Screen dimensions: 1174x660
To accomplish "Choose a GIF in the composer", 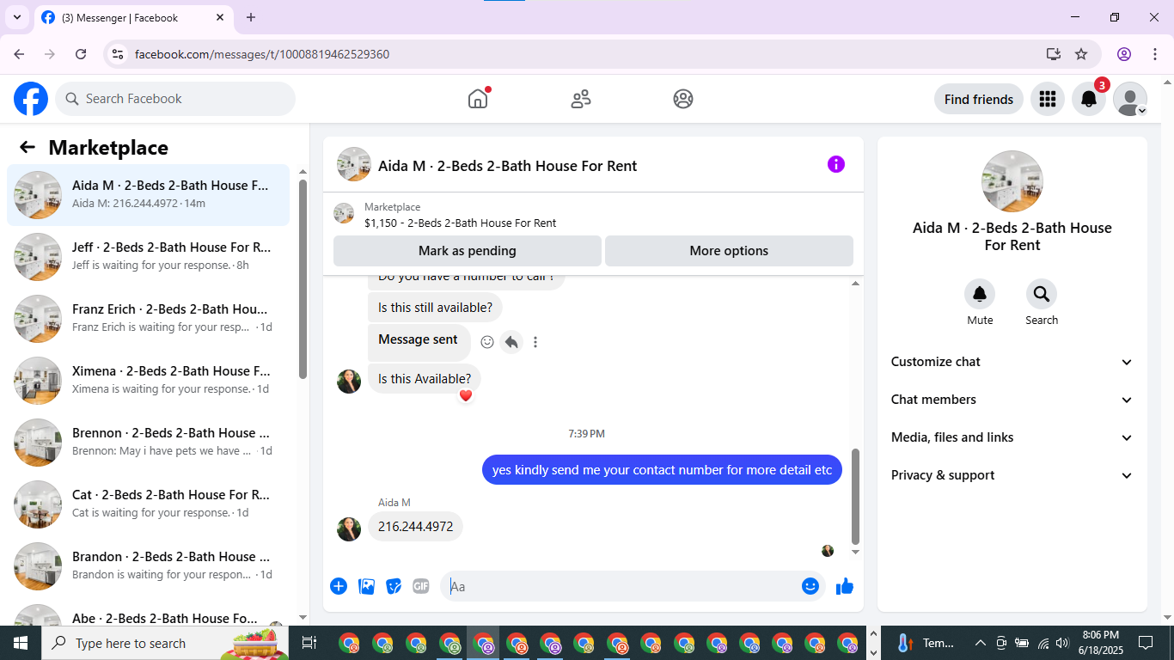I will click(x=420, y=586).
